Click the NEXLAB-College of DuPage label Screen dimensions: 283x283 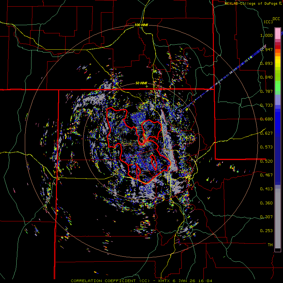[252, 3]
